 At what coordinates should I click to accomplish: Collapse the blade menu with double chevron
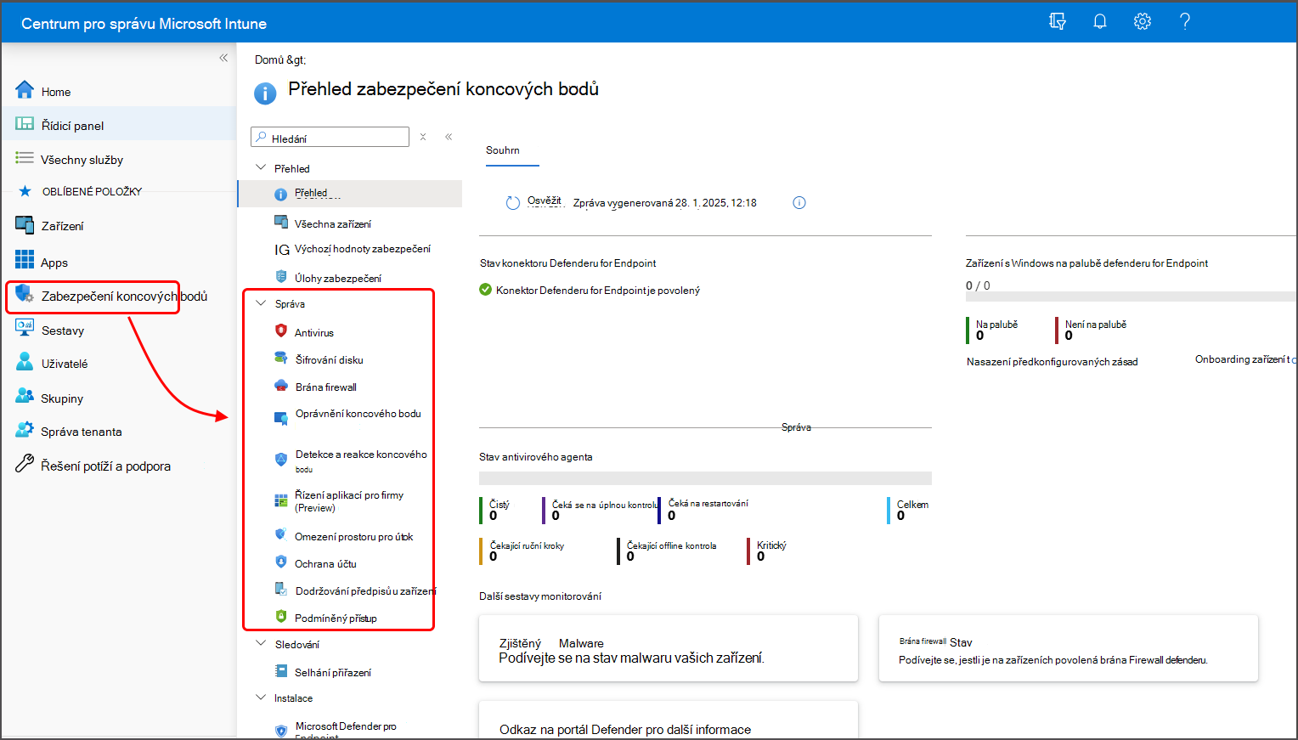tap(449, 137)
